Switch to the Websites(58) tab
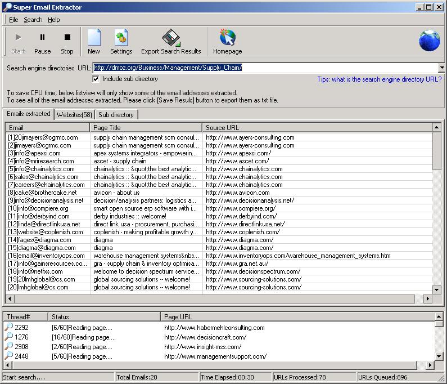The height and width of the screenshot is (384, 447). pyautogui.click(x=74, y=115)
